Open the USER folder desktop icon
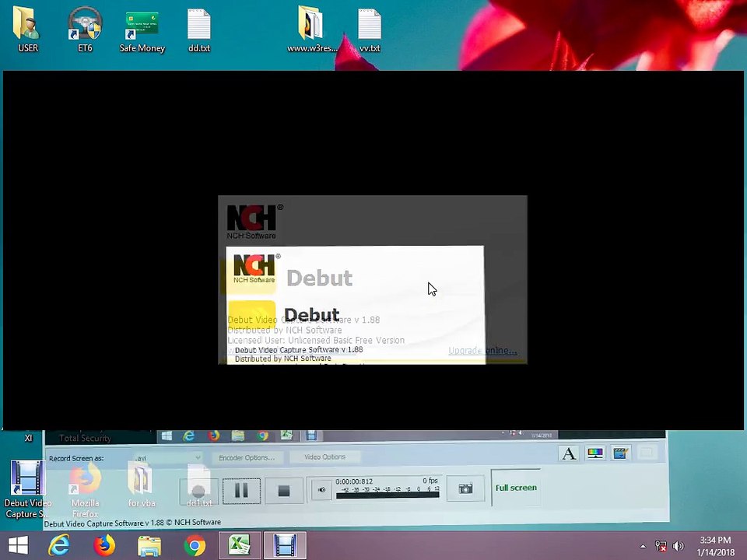The height and width of the screenshot is (560, 747). coord(28,30)
